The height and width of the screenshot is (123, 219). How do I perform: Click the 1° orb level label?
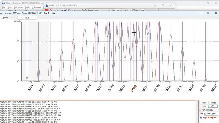click(x=18, y=41)
